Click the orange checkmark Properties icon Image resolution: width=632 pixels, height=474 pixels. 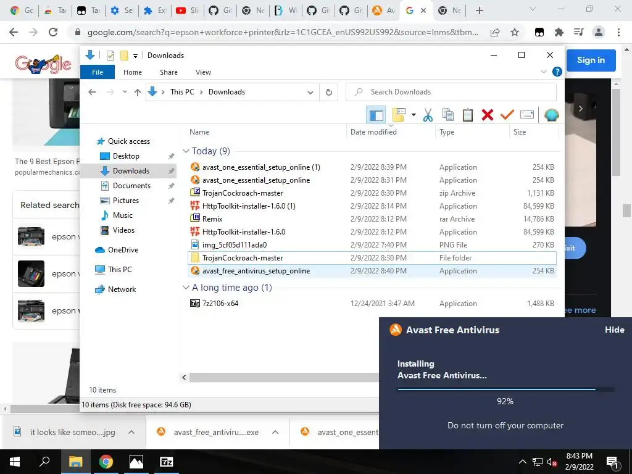[507, 115]
